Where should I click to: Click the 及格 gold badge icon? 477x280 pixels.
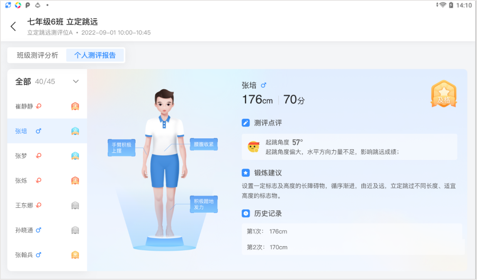point(444,94)
